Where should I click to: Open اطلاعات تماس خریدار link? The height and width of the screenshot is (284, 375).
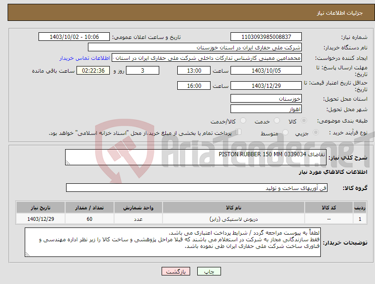click(85, 58)
